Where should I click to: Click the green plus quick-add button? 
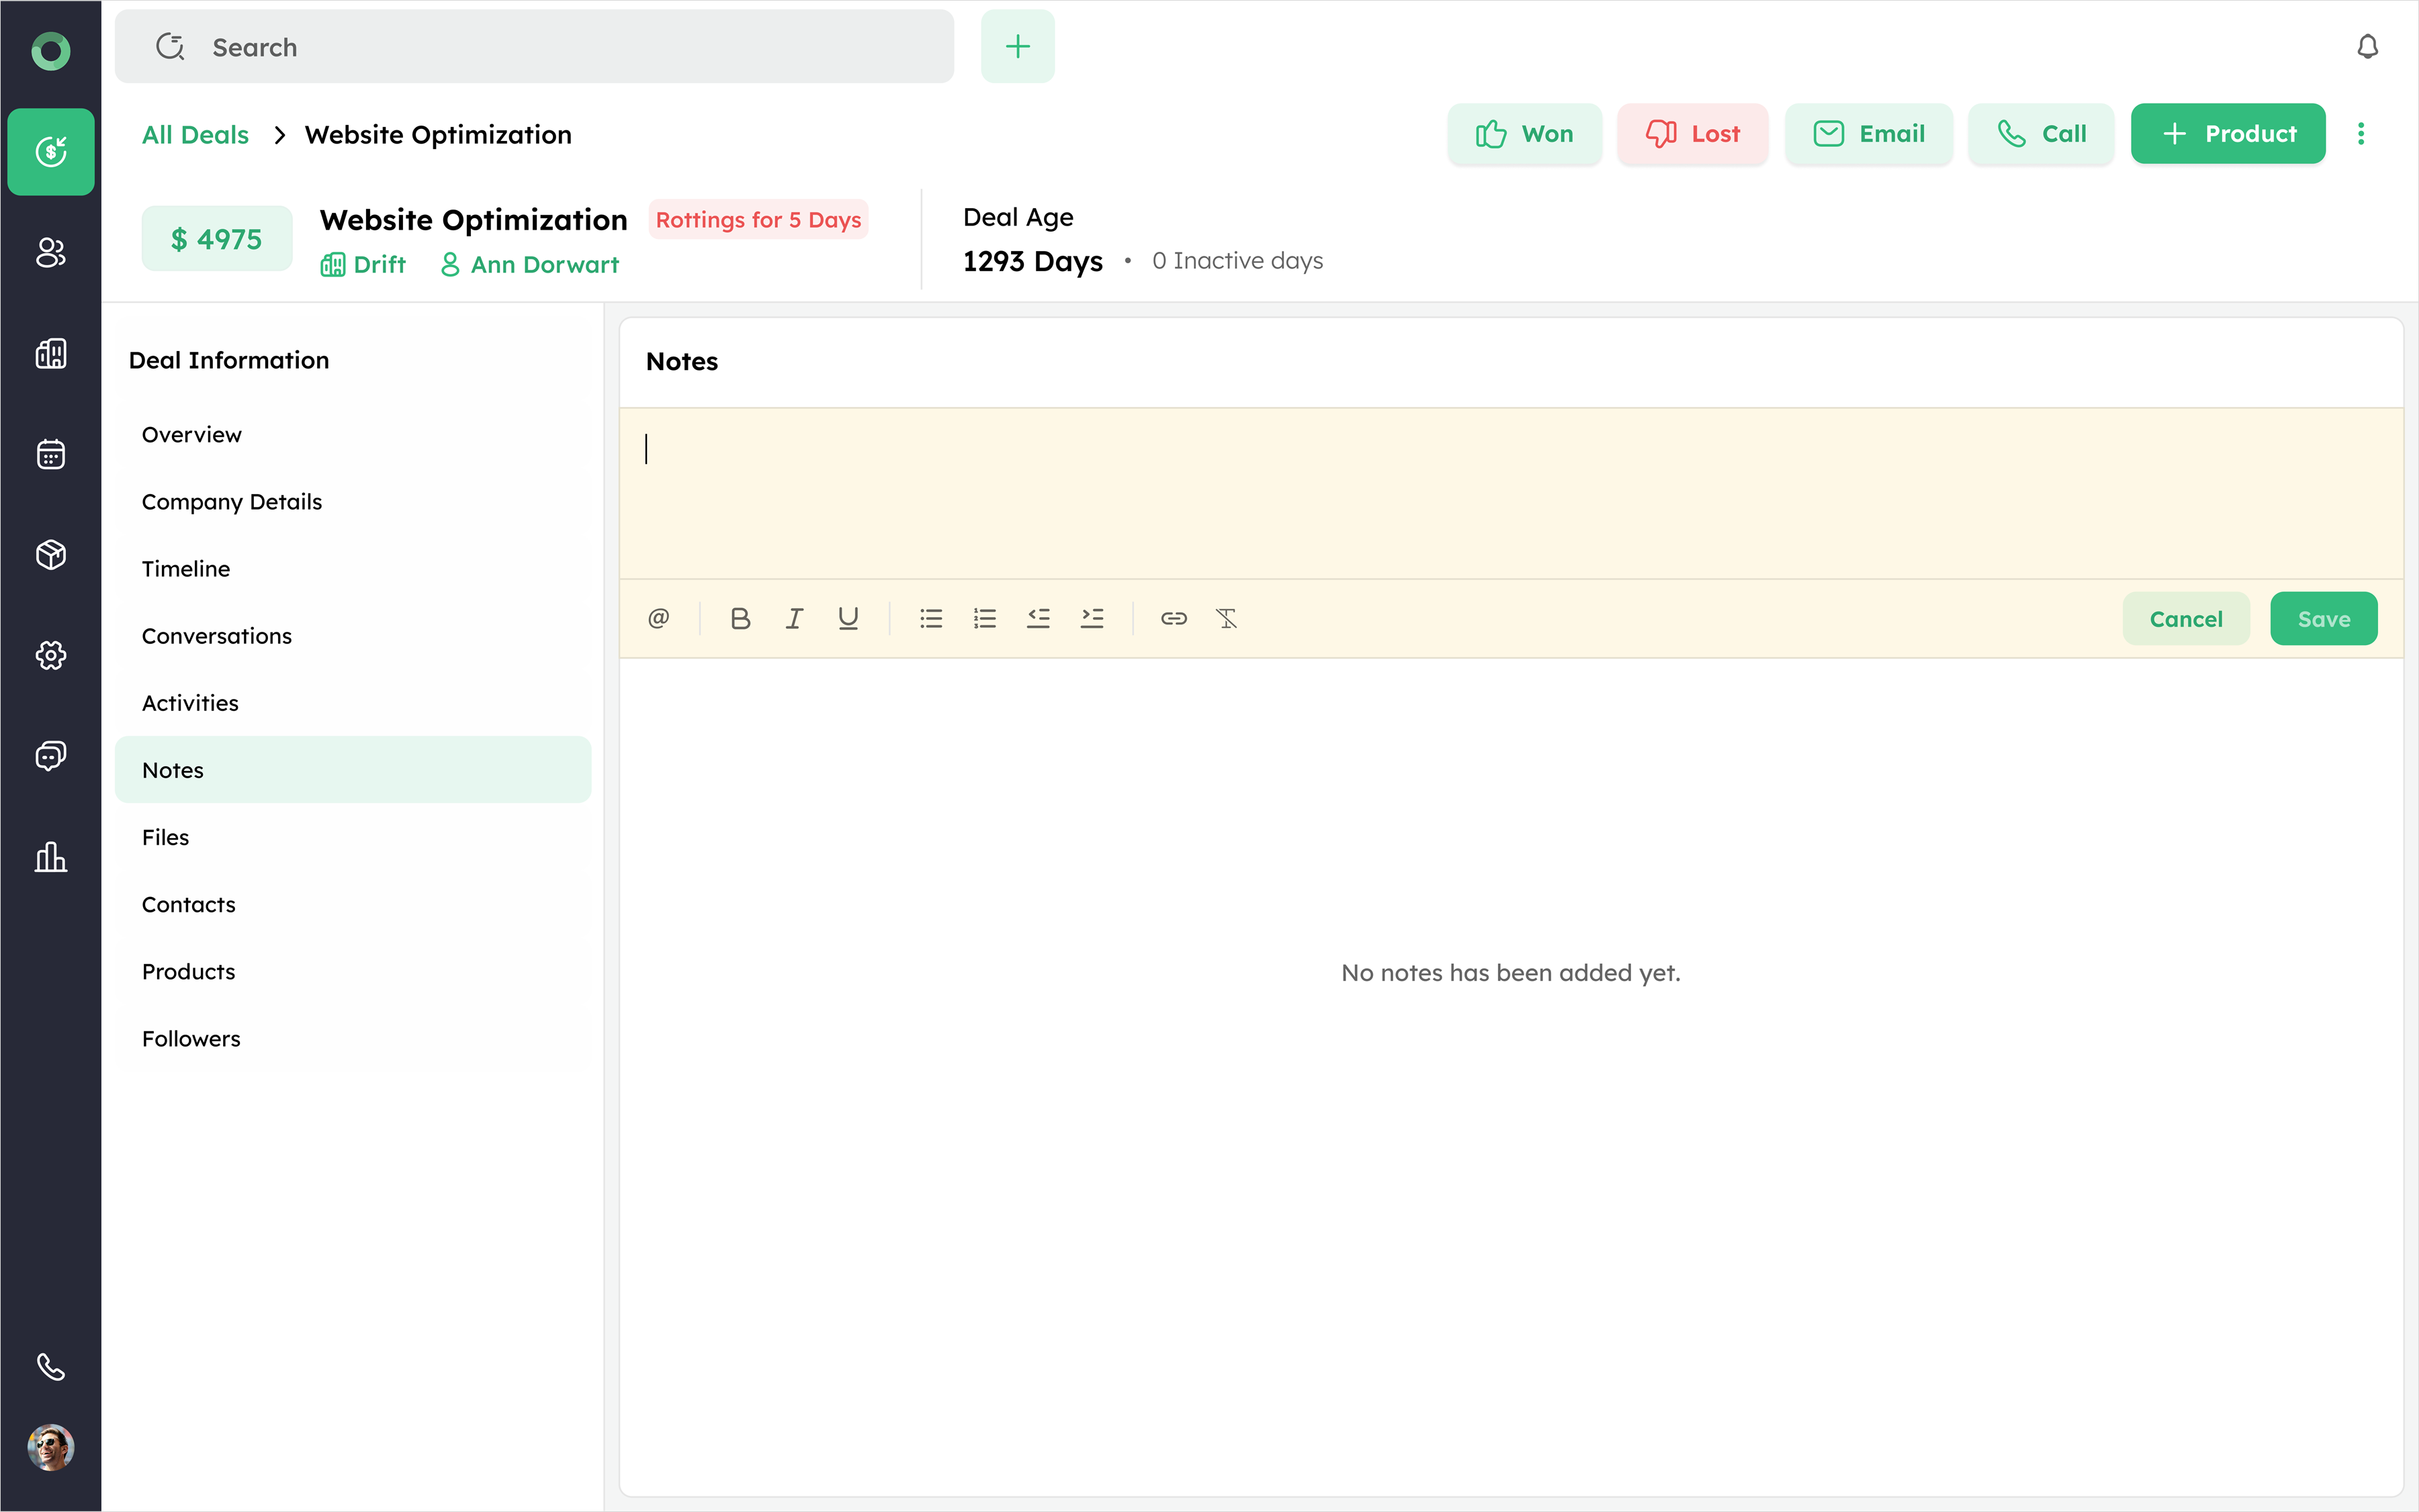1018,47
